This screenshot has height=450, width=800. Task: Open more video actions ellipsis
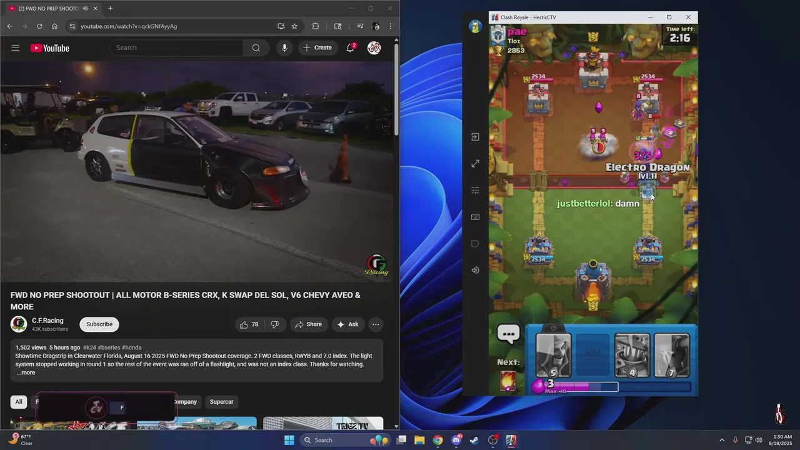coord(376,324)
